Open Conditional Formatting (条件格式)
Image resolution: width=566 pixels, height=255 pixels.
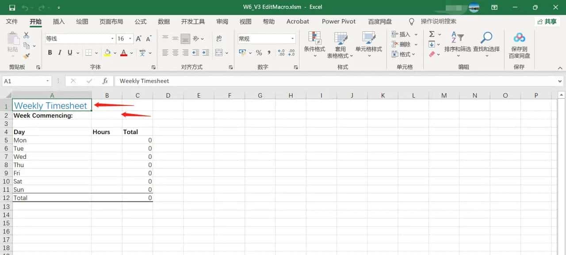pos(314,44)
